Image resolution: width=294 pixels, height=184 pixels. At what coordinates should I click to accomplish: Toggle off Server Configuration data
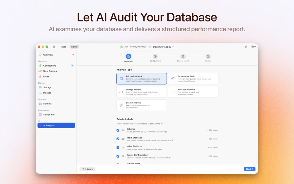(x=118, y=156)
